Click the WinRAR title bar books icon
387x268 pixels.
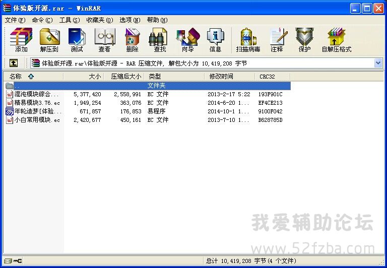point(7,8)
